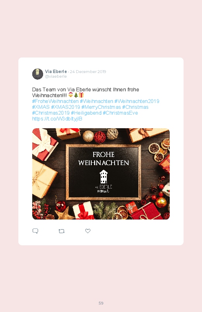The width and height of the screenshot is (202, 312).
Task: Click page number 59 at the bottom
Action: pyautogui.click(x=101, y=303)
